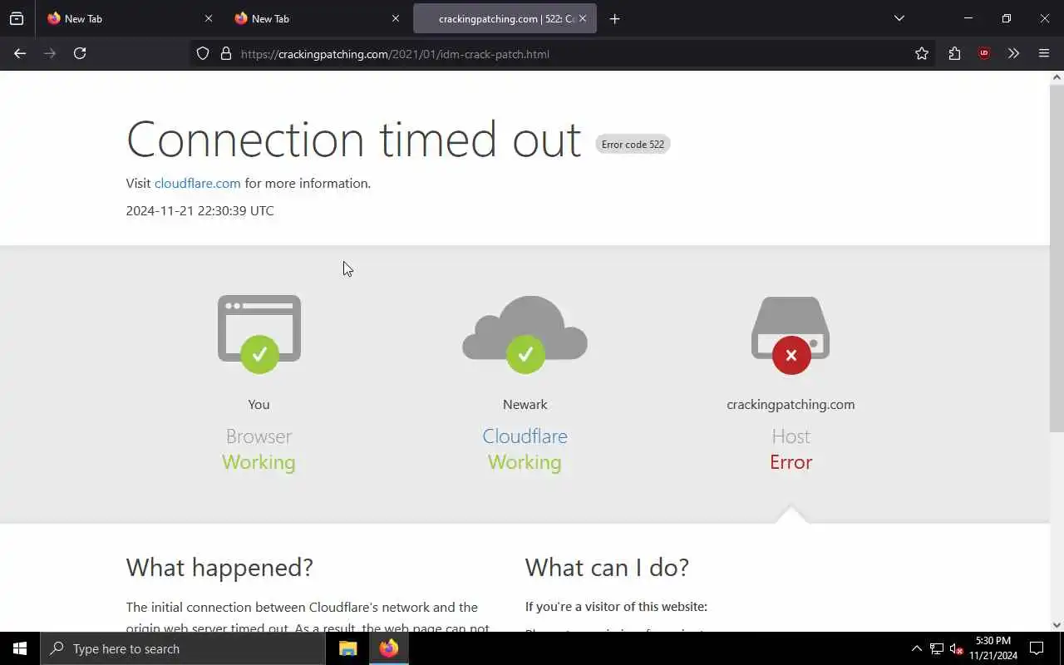Click the scrollbar up arrow
Screen dimensions: 1064x665
1057,77
